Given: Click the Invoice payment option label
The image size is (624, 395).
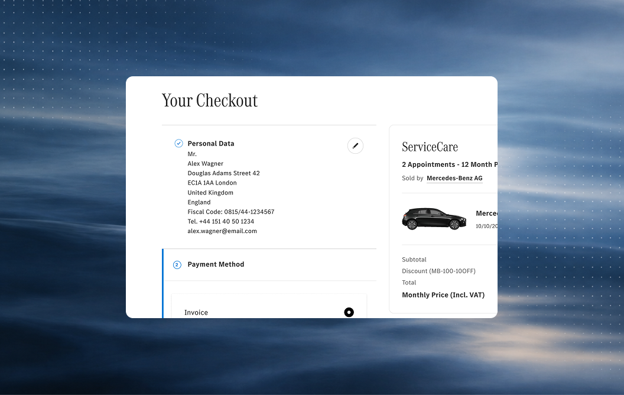Looking at the screenshot, I should pos(196,313).
